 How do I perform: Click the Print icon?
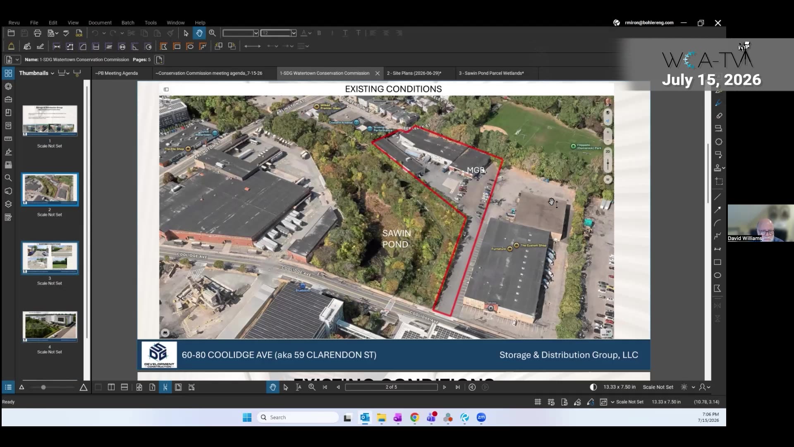38,33
